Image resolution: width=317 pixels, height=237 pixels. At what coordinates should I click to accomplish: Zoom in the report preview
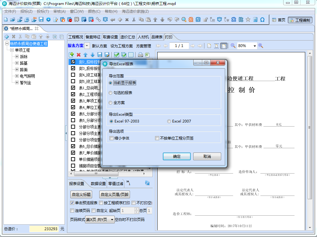[x=261, y=46]
